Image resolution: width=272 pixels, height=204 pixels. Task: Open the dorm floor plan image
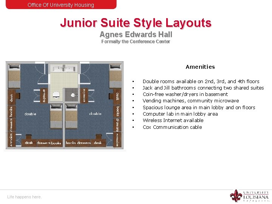click(65, 105)
